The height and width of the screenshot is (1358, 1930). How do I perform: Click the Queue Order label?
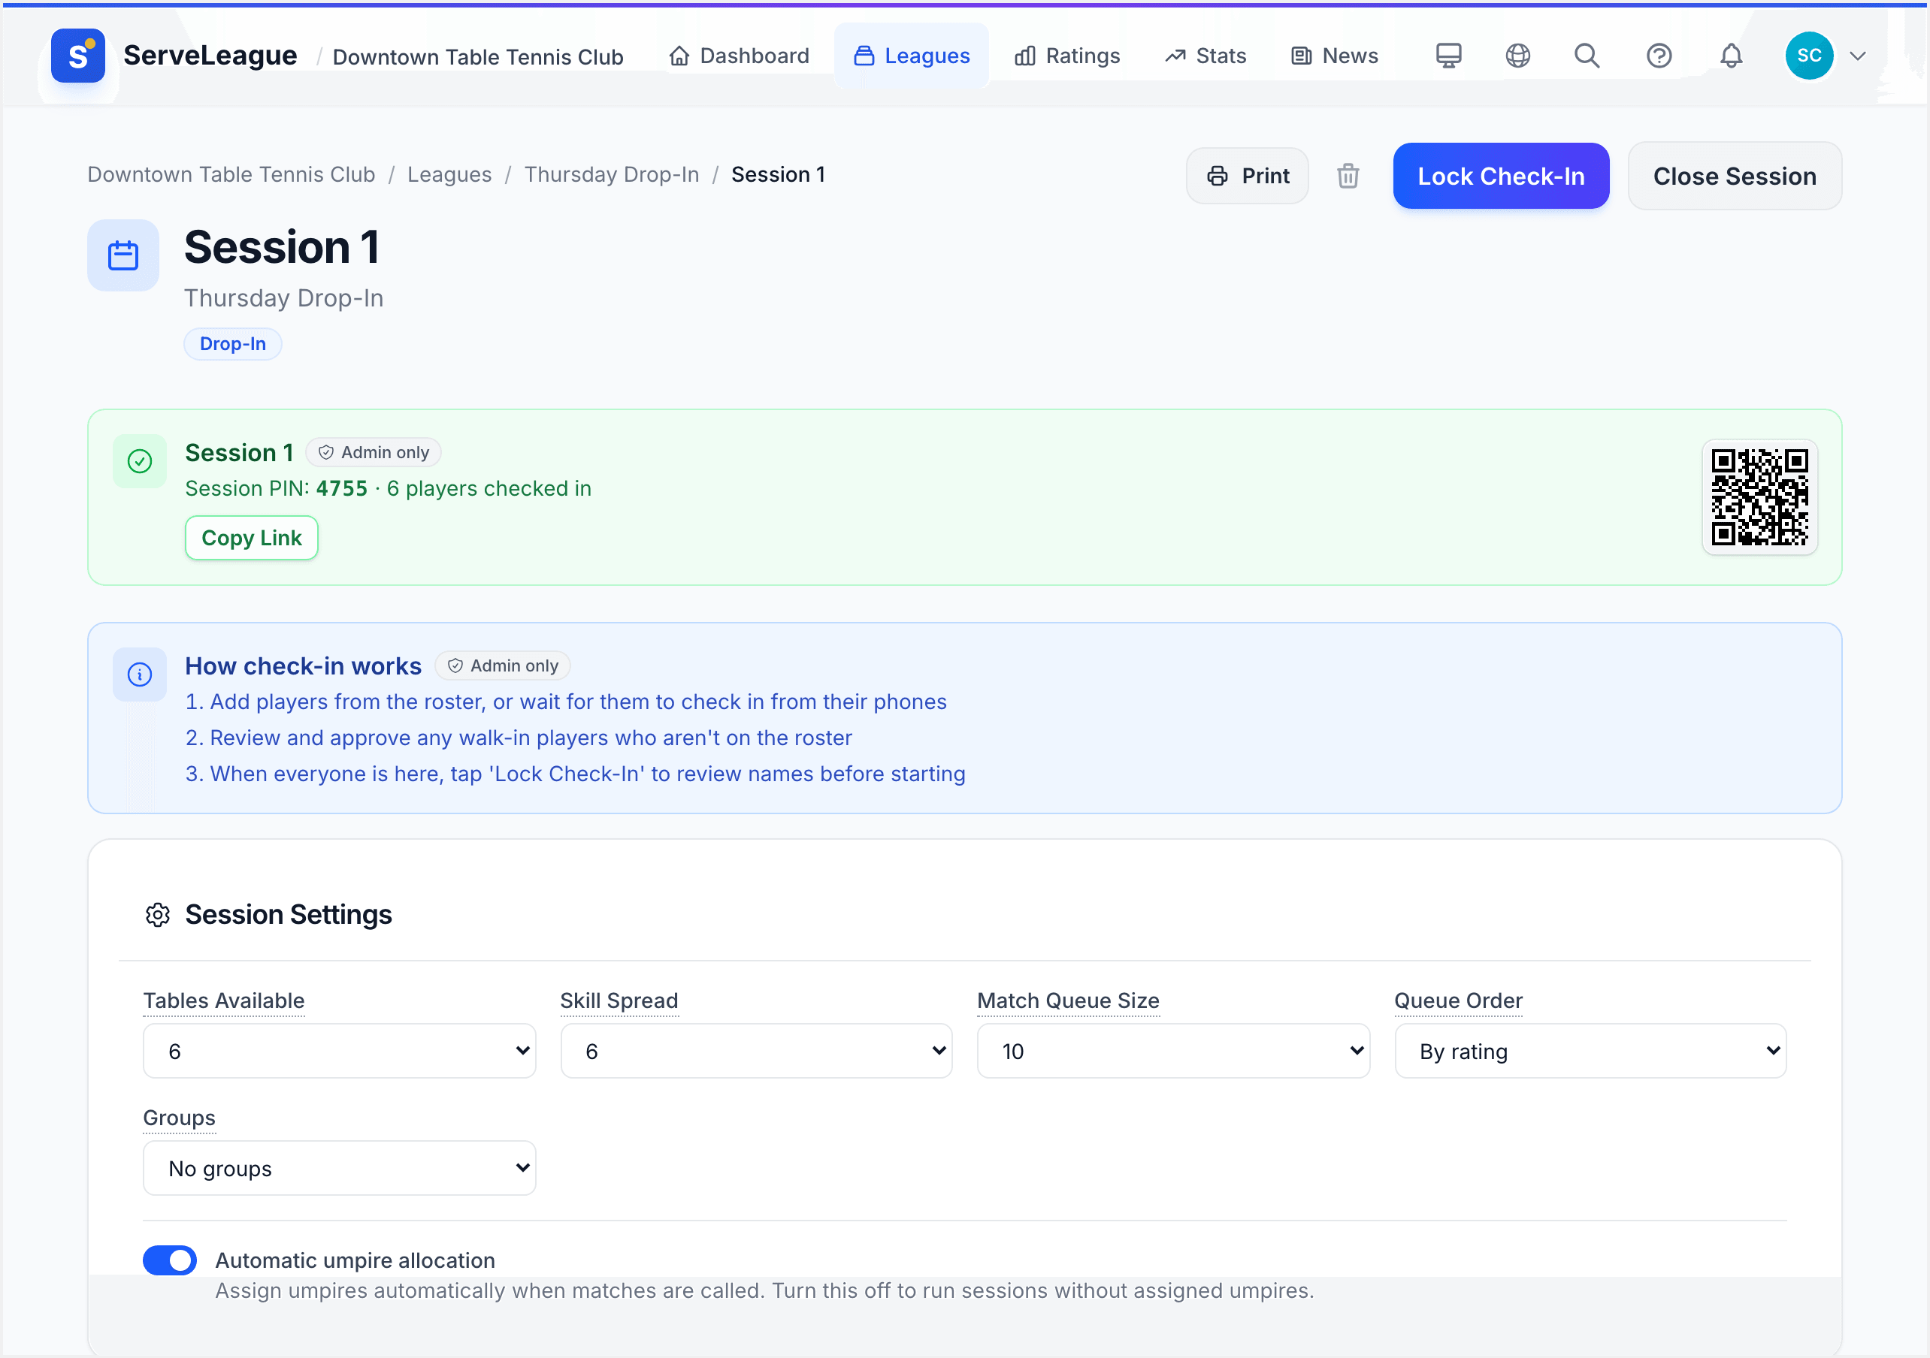coord(1459,1001)
